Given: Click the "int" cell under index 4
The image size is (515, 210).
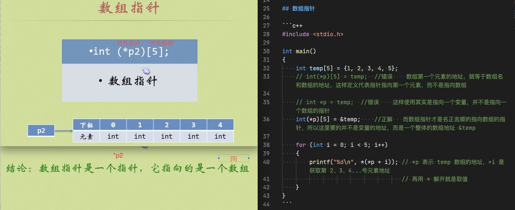Looking at the screenshot, I should coord(220,136).
